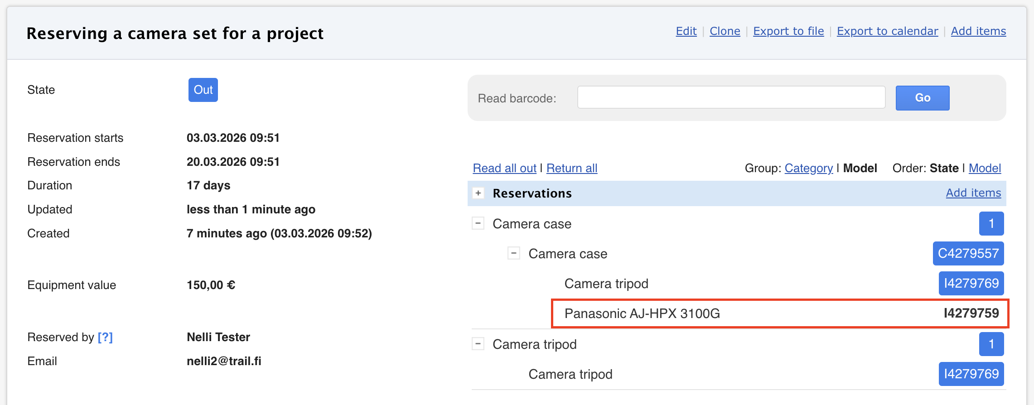The width and height of the screenshot is (1034, 405).
Task: Collapse the Camera tripod group
Action: [x=478, y=344]
